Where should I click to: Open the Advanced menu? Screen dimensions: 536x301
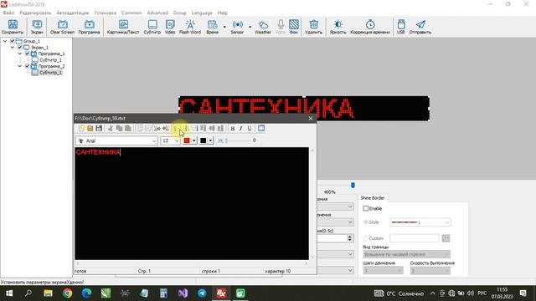pos(157,13)
